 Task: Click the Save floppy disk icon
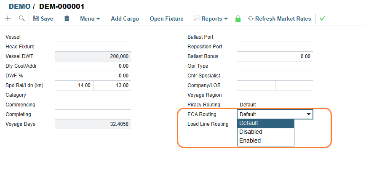click(36, 19)
